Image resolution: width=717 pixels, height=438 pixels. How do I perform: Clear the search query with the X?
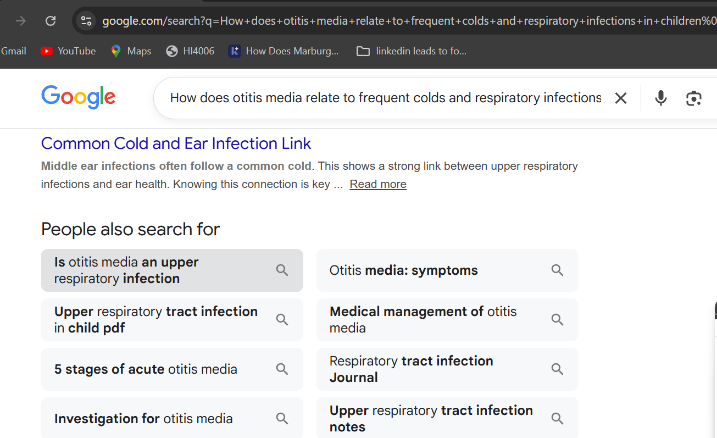(620, 98)
